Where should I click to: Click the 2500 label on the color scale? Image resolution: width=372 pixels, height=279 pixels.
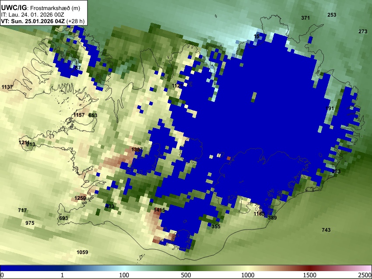365,275
